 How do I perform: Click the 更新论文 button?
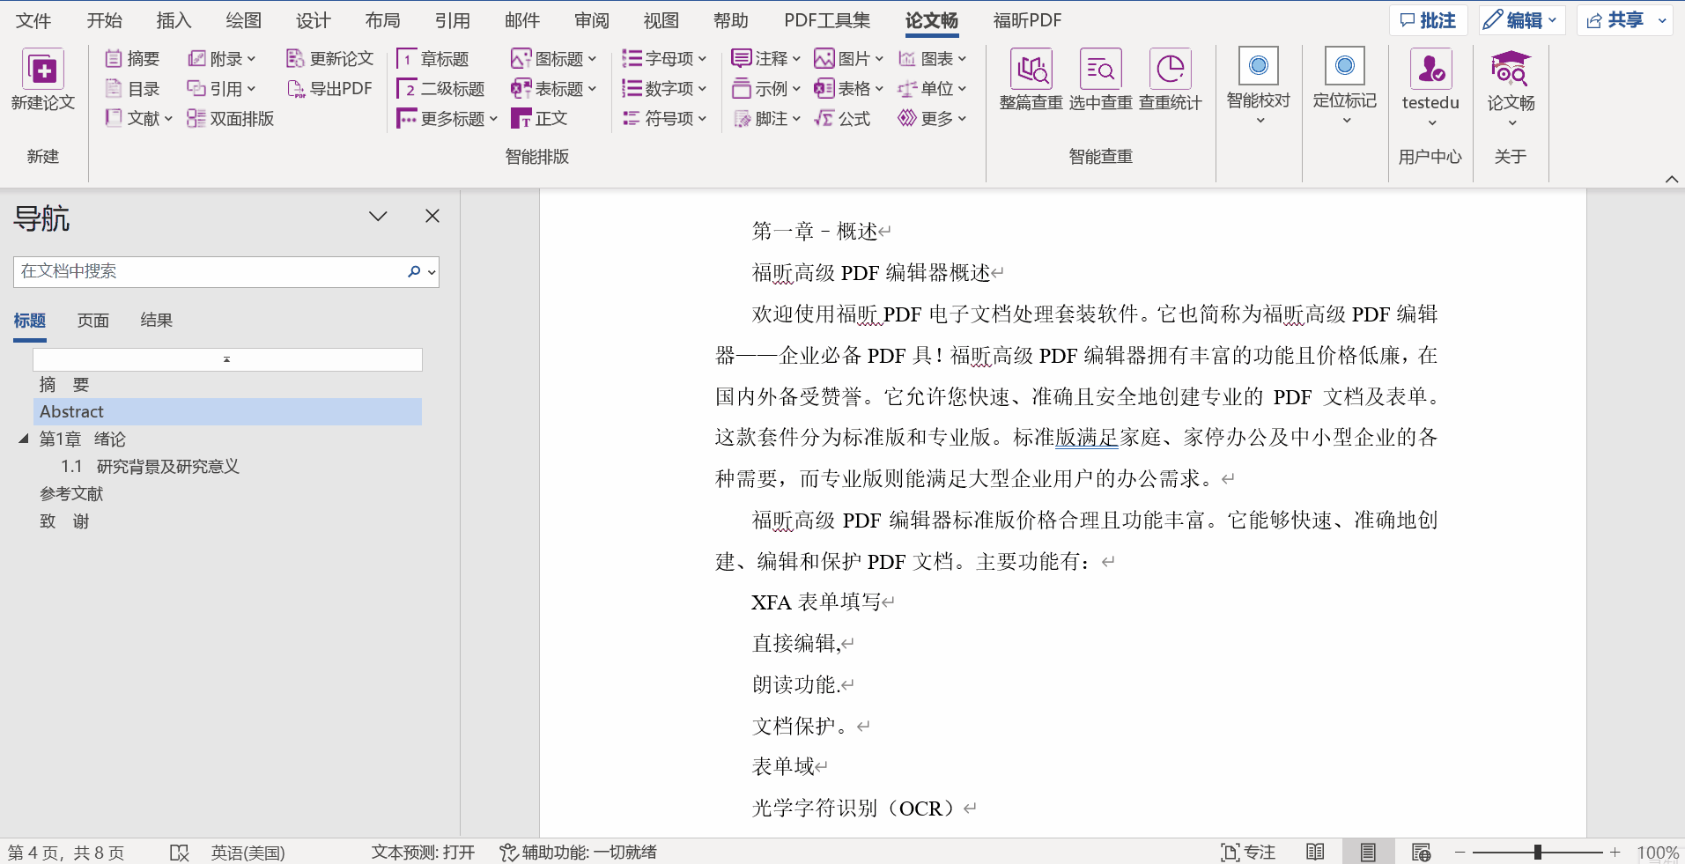pyautogui.click(x=330, y=59)
